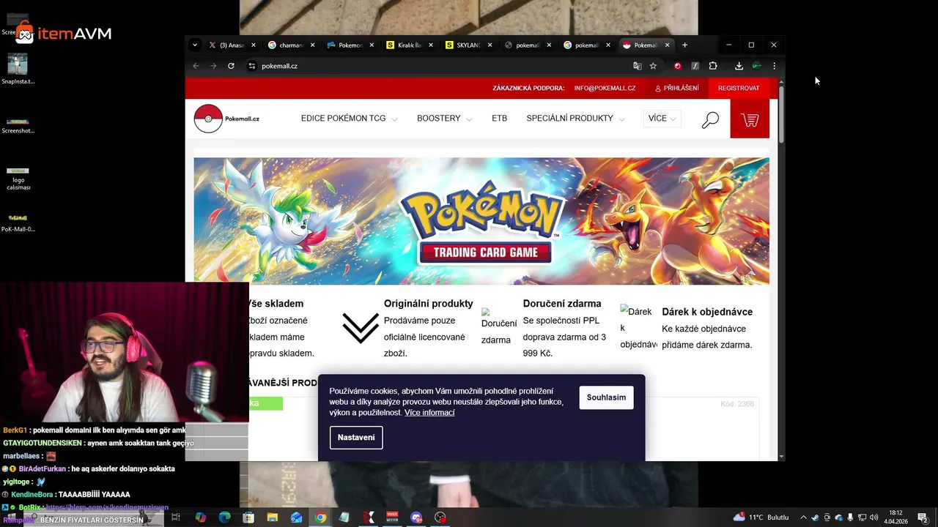Open the PoK-Mall desktop file
The image size is (938, 527).
[x=18, y=223]
